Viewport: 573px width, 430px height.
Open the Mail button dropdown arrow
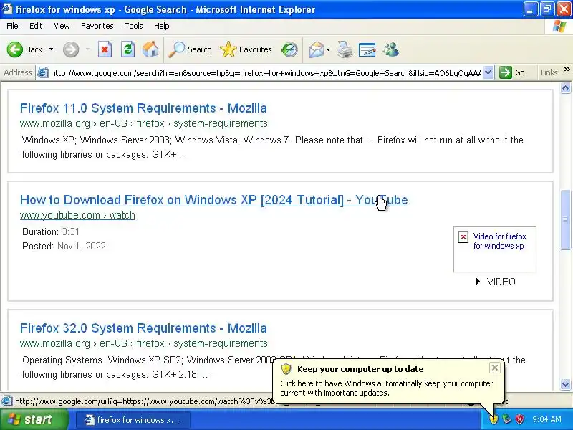click(328, 49)
